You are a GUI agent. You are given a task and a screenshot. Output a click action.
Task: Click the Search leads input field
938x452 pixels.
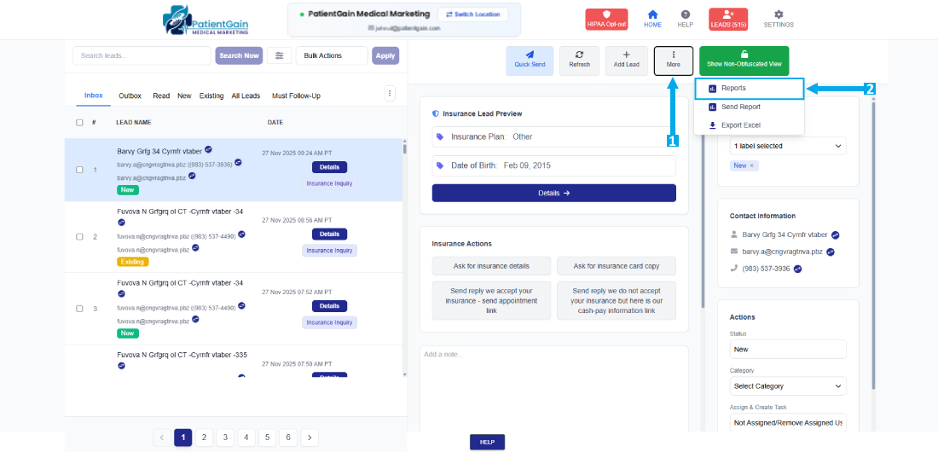(142, 55)
